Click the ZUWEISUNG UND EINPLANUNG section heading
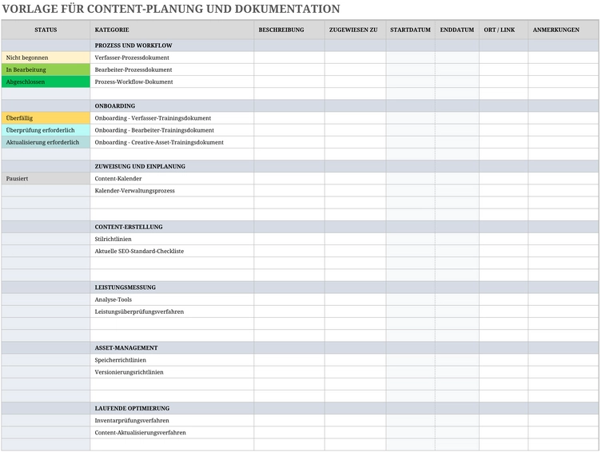 [140, 167]
